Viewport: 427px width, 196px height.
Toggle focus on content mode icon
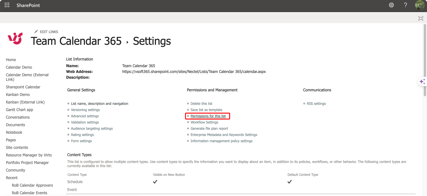click(421, 18)
